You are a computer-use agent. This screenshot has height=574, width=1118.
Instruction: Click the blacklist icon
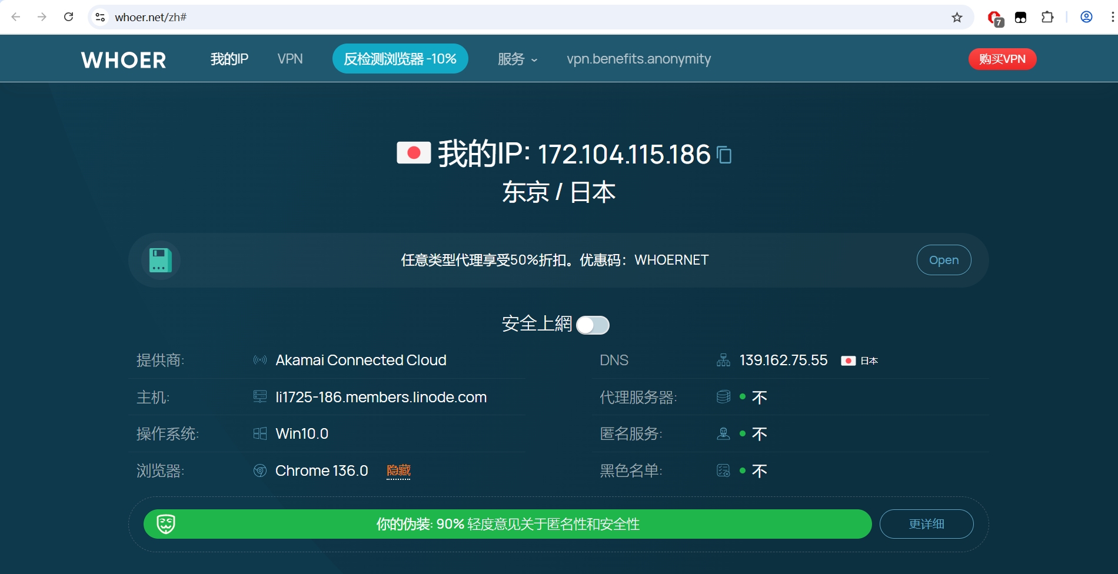click(x=723, y=470)
